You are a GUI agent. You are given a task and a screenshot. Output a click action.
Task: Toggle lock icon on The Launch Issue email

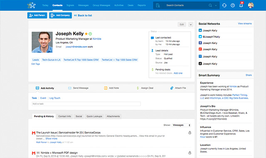point(190,133)
